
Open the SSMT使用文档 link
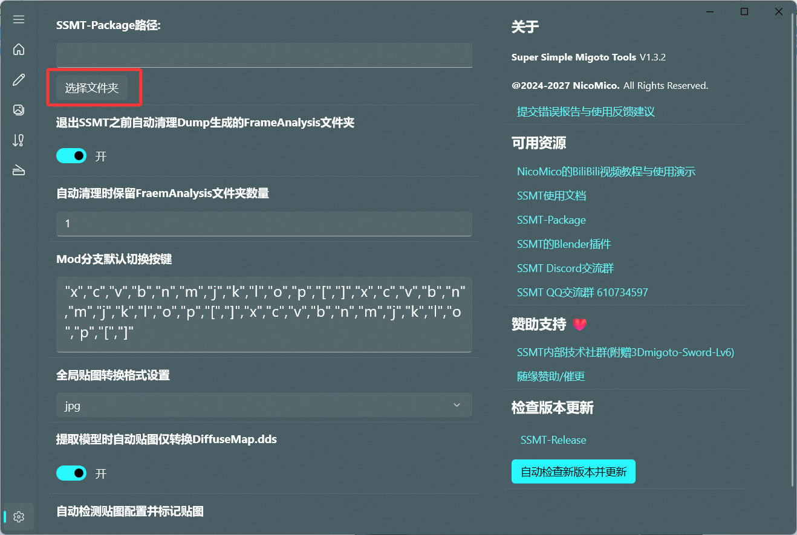551,196
